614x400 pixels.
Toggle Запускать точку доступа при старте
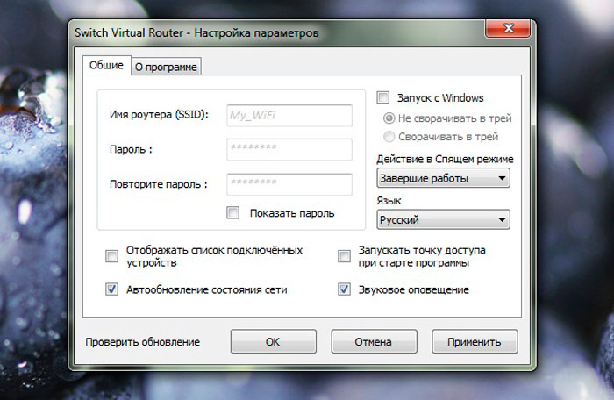tap(344, 256)
